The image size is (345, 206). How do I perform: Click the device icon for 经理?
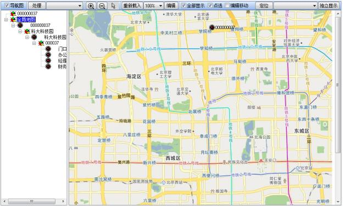48,61
